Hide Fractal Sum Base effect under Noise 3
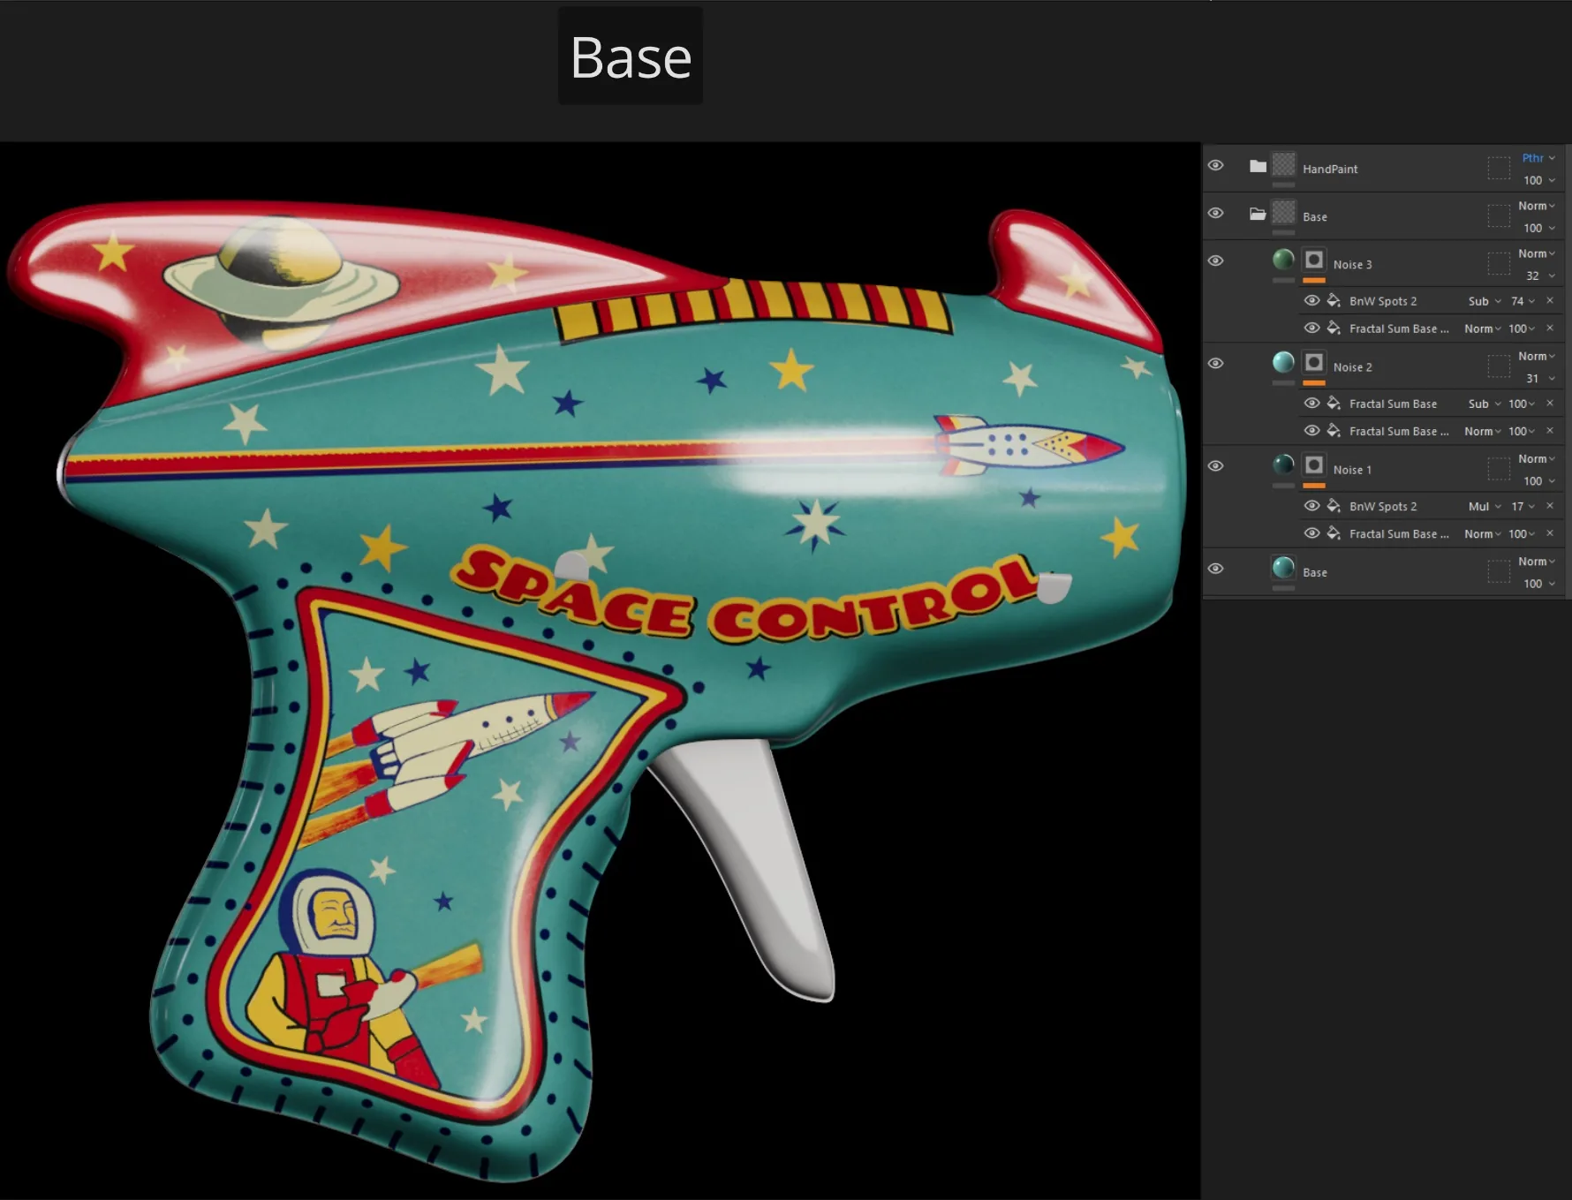 click(x=1311, y=328)
